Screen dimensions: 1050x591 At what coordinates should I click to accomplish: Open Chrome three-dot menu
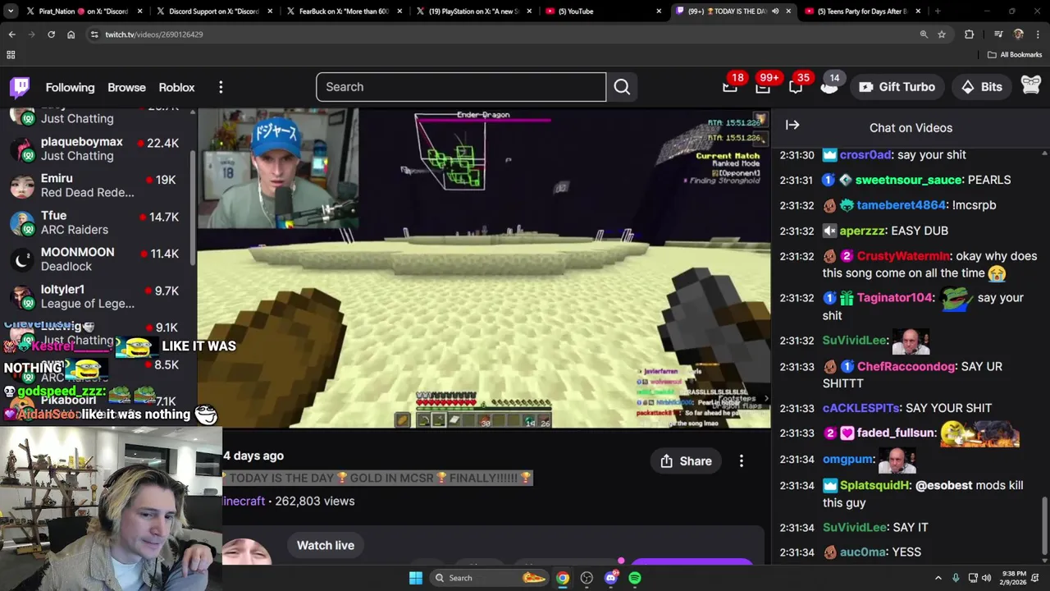(1038, 34)
